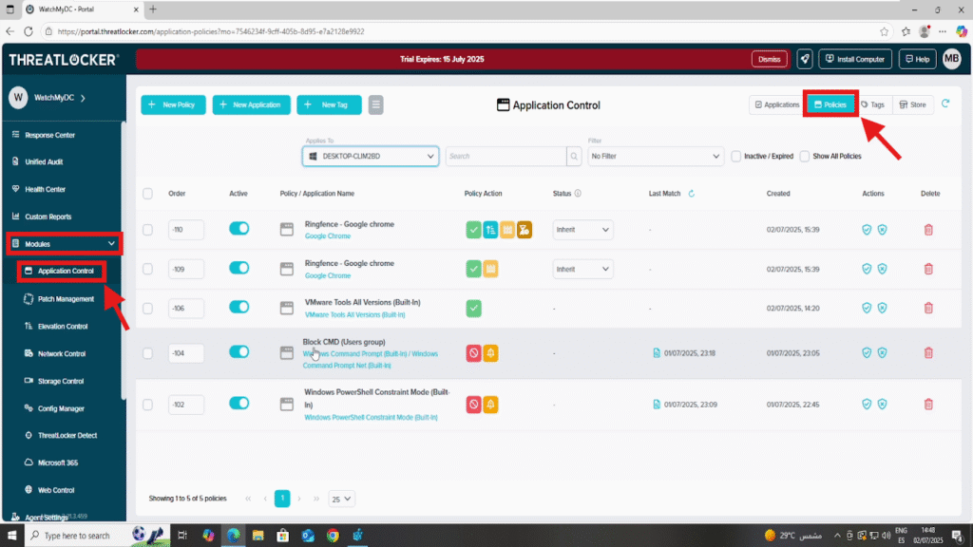Switch to the Applications tab
Viewport: 973px width, 547px height.
pos(777,104)
